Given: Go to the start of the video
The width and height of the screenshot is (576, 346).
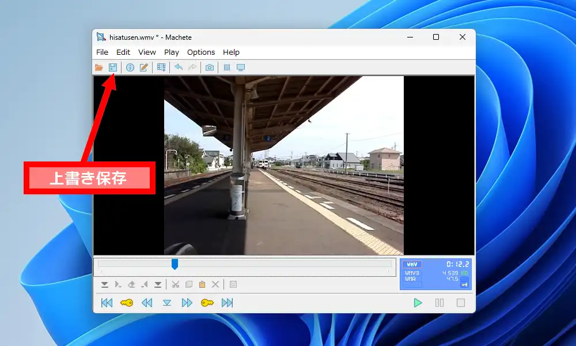Looking at the screenshot, I should pos(107,303).
